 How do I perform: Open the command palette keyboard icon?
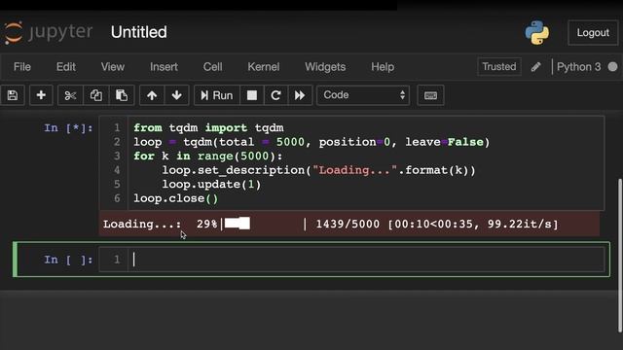pos(430,95)
